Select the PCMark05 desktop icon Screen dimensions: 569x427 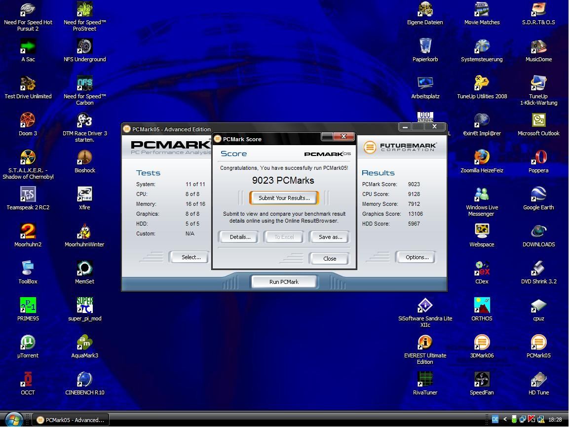538,343
